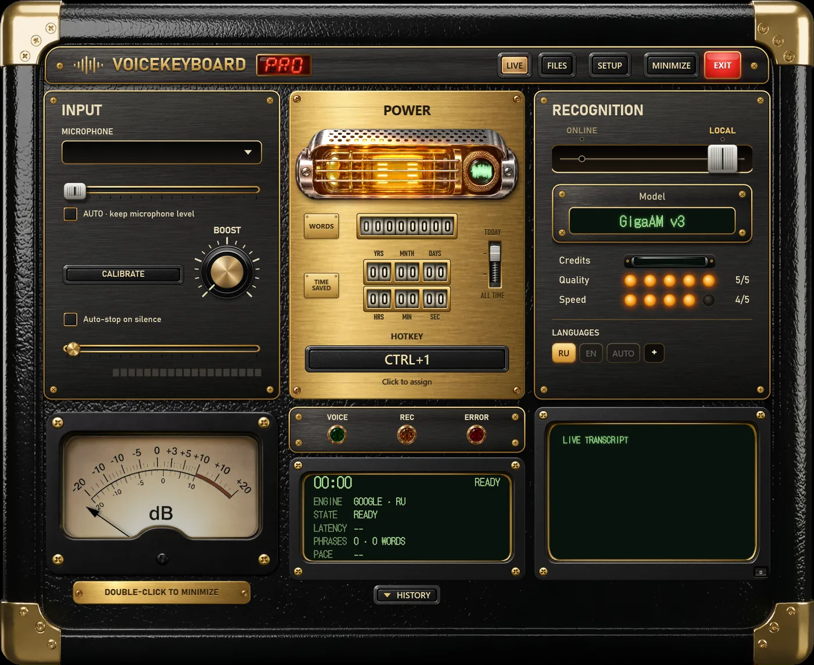Click the VOICE green indicator lamp
Screen dimensions: 814x665
337,435
